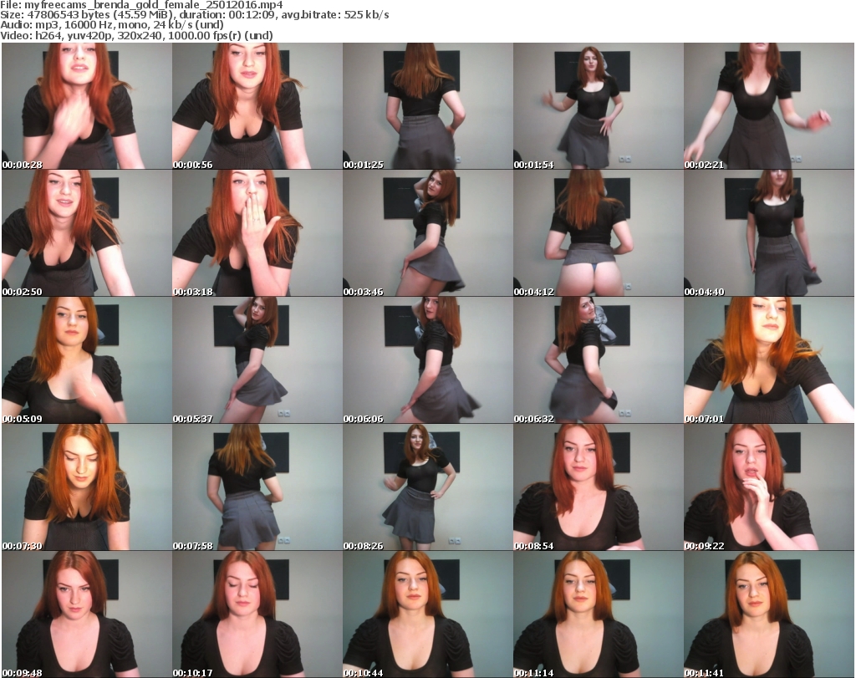Choose the frame marked 00:02:50
Image resolution: width=856 pixels, height=678 pixels.
click(x=87, y=233)
